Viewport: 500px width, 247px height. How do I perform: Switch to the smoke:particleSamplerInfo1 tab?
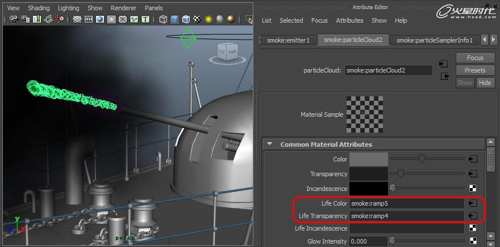pyautogui.click(x=434, y=40)
